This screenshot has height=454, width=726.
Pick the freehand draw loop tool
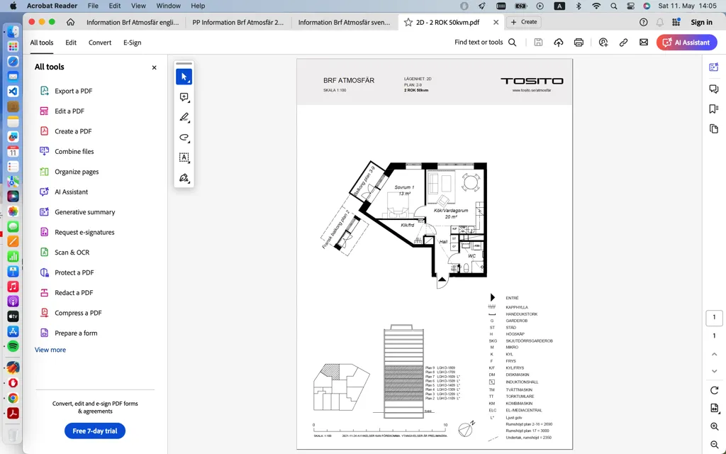click(x=184, y=138)
